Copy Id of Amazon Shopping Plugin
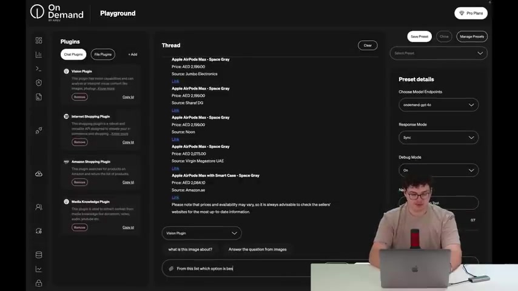518x291 pixels. click(128, 182)
